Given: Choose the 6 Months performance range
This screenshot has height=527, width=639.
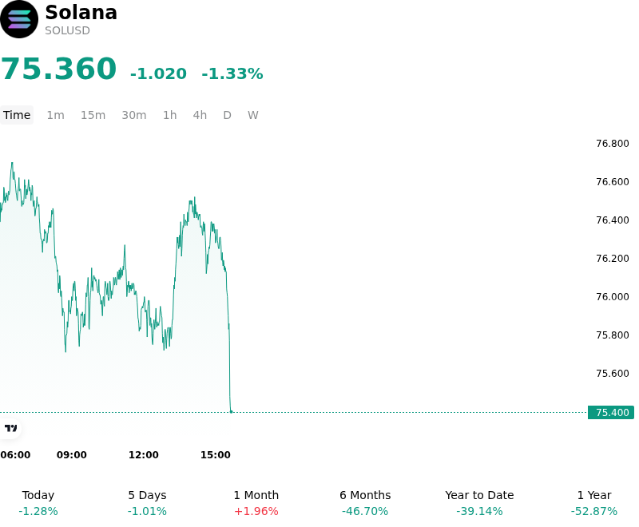Looking at the screenshot, I should tap(365, 503).
